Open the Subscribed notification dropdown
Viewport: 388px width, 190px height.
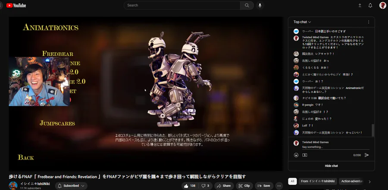coord(71,186)
